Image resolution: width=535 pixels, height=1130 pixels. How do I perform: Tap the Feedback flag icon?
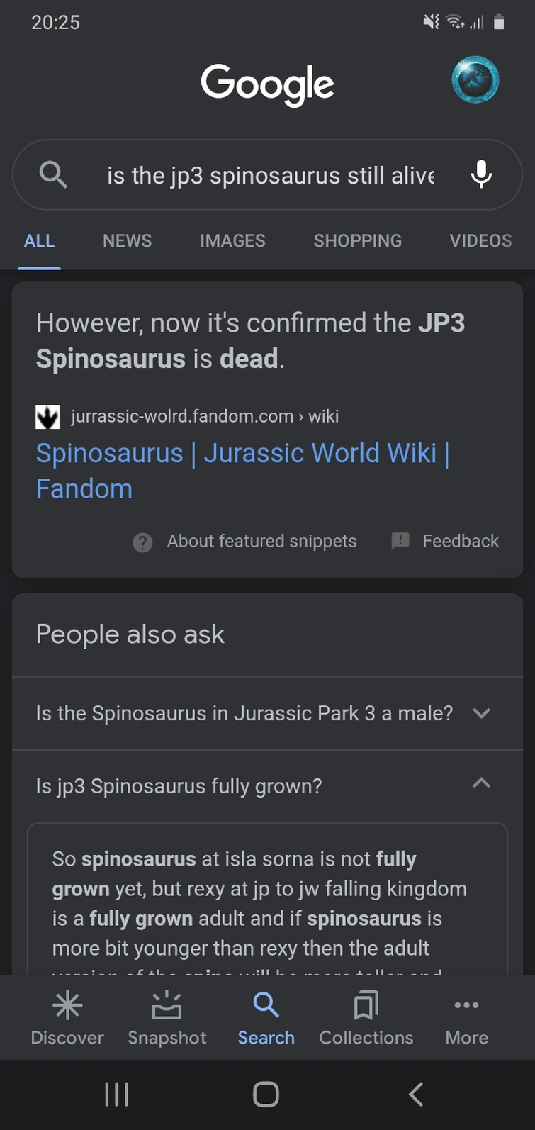click(x=400, y=541)
